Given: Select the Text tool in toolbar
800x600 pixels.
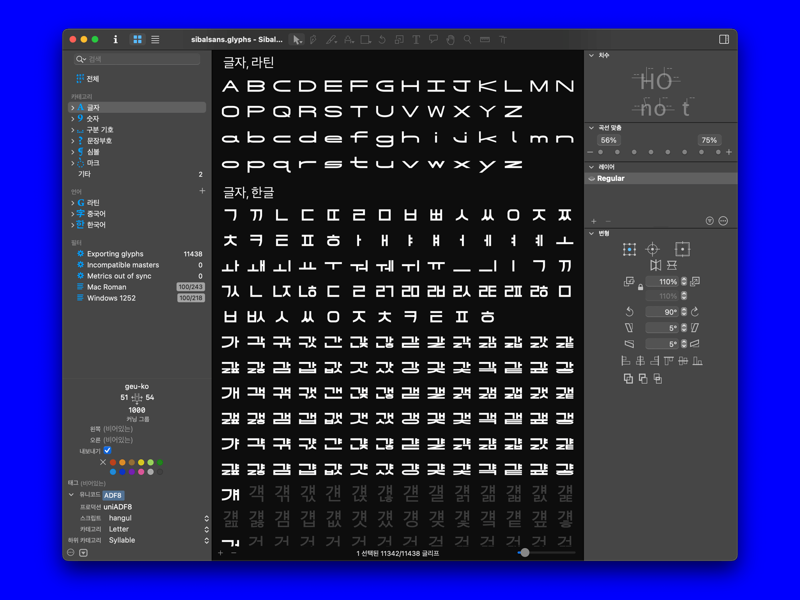Looking at the screenshot, I should pyautogui.click(x=416, y=39).
